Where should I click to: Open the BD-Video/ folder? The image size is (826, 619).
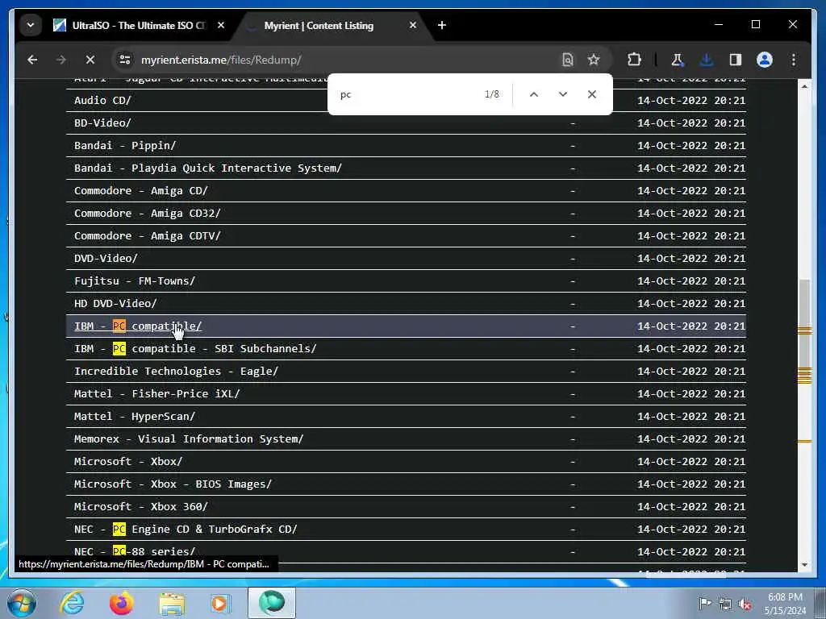[x=102, y=123]
